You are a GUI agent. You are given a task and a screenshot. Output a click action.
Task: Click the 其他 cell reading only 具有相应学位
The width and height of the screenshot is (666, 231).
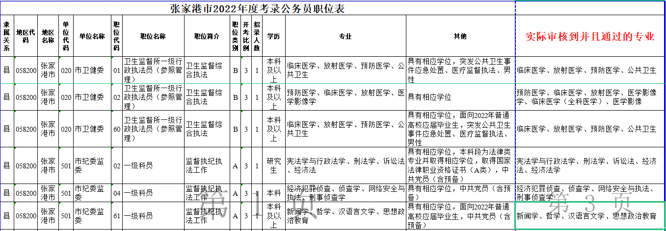point(460,97)
